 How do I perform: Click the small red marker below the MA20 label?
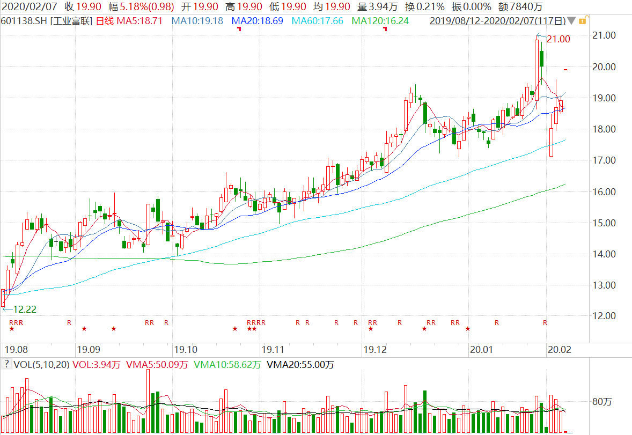[x=239, y=29]
